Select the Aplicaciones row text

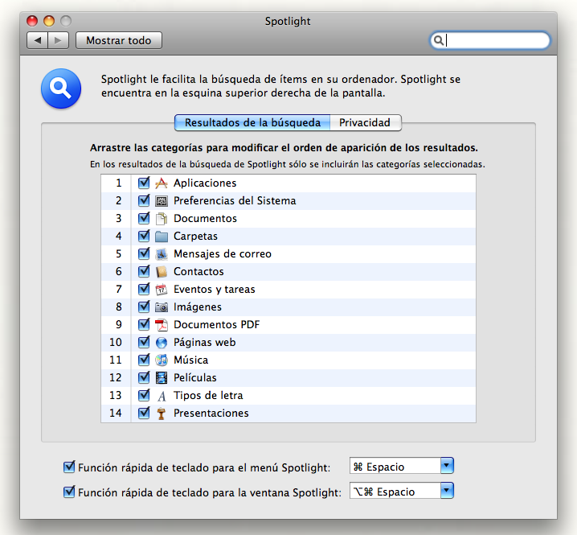205,183
